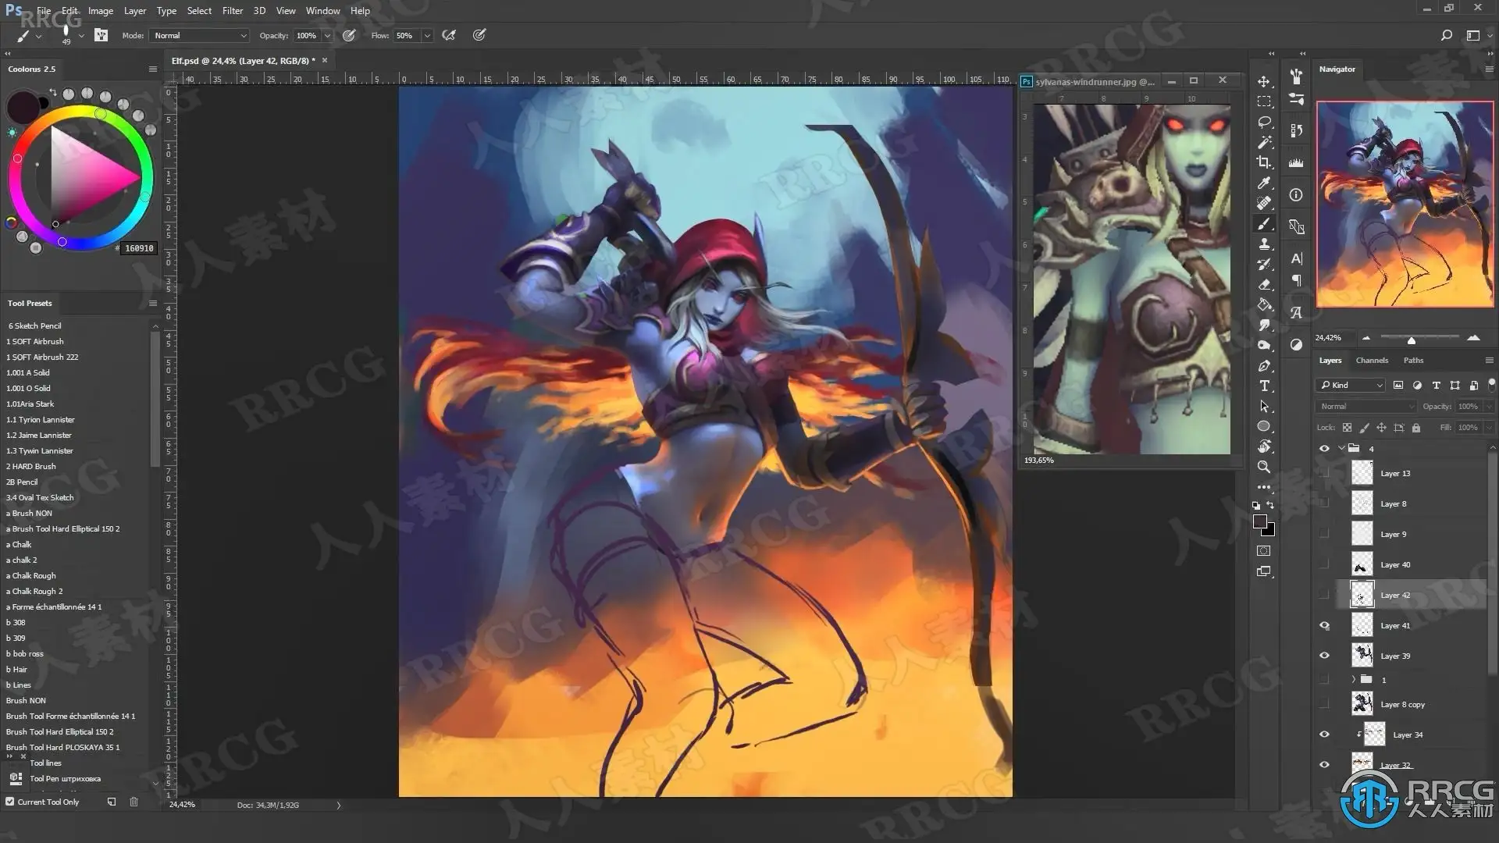Expand layer group 1

[1353, 679]
